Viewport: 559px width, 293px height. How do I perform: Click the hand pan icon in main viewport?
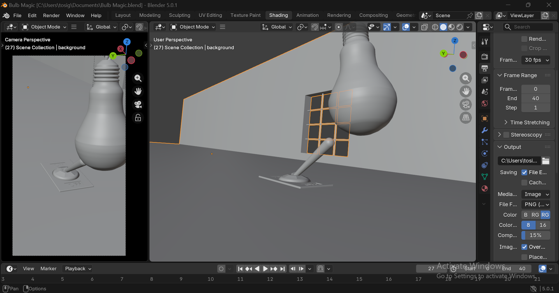point(466,91)
